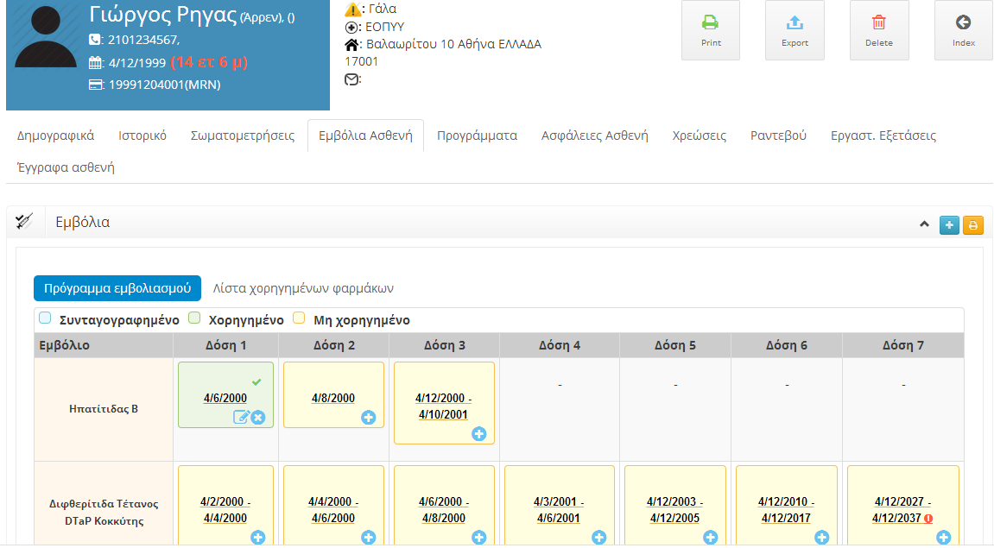Go back to Index
Image resolution: width=994 pixels, height=548 pixels.
[963, 30]
